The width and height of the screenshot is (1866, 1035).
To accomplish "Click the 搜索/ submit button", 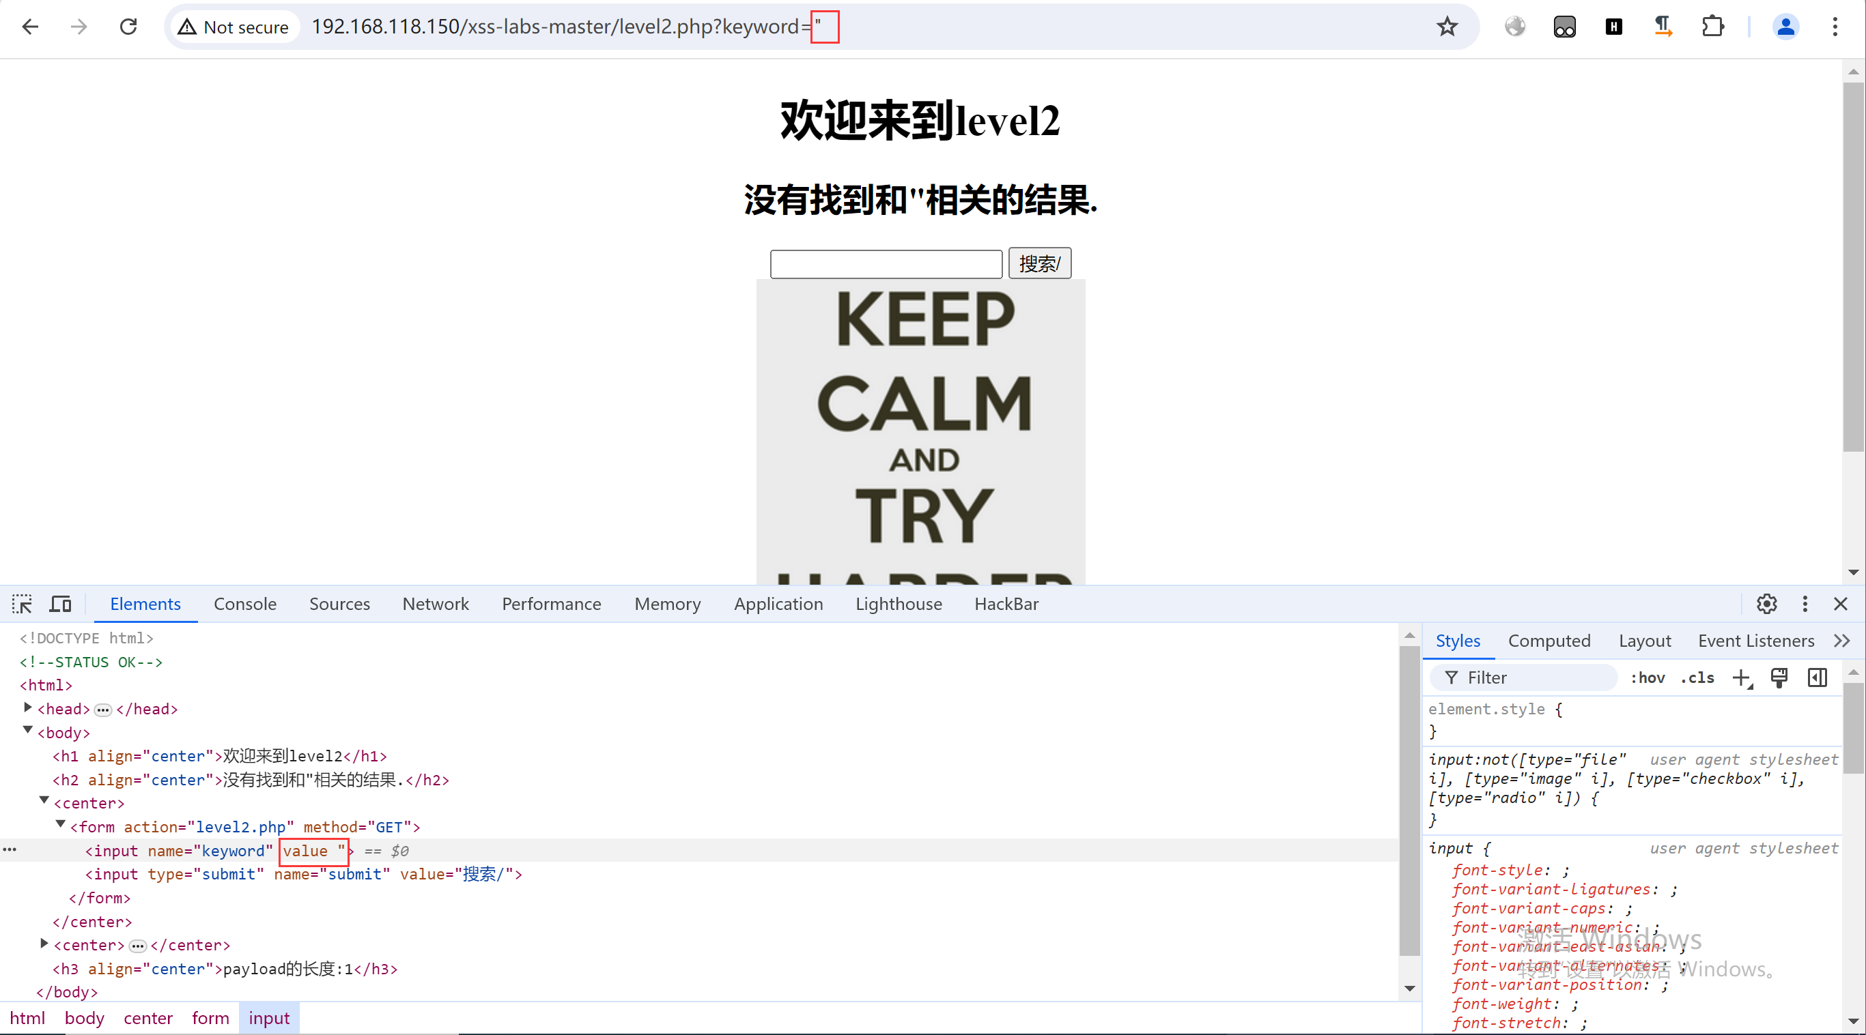I will coord(1039,263).
